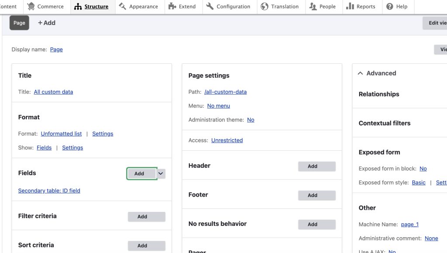Image resolution: width=447 pixels, height=253 pixels.
Task: Open the People menu
Action: (324, 7)
